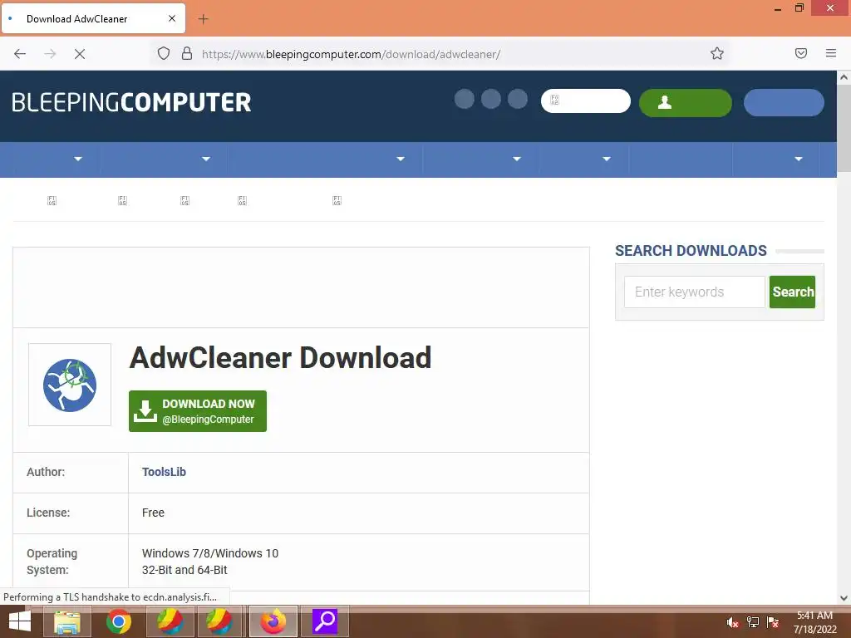
Task: Click the green Search button
Action: point(792,292)
